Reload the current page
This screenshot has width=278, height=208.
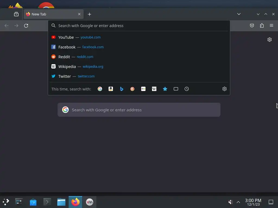point(26,26)
